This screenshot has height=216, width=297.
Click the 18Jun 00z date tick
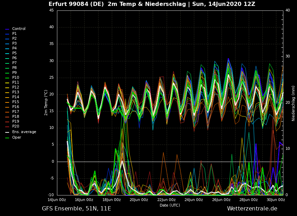pyautogui.click(x=111, y=200)
